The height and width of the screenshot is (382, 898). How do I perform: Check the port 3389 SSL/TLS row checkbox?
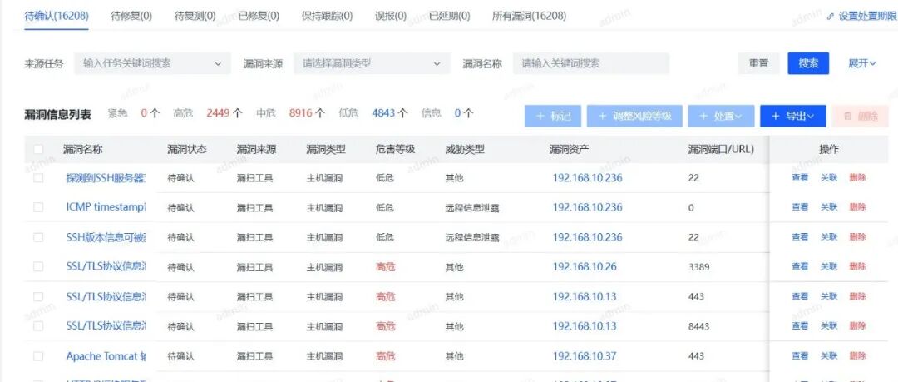(38, 266)
